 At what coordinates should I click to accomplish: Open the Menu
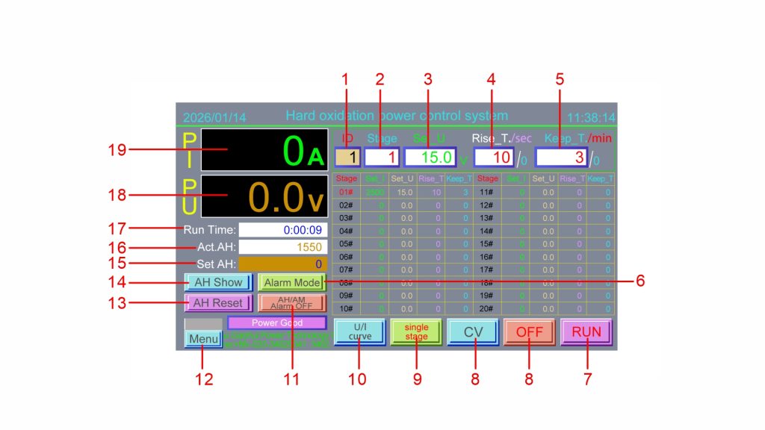pos(203,339)
